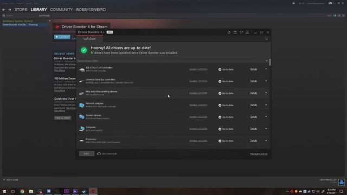Show hidden system tray icons
Screen dimensions: 347x195
click(287, 191)
